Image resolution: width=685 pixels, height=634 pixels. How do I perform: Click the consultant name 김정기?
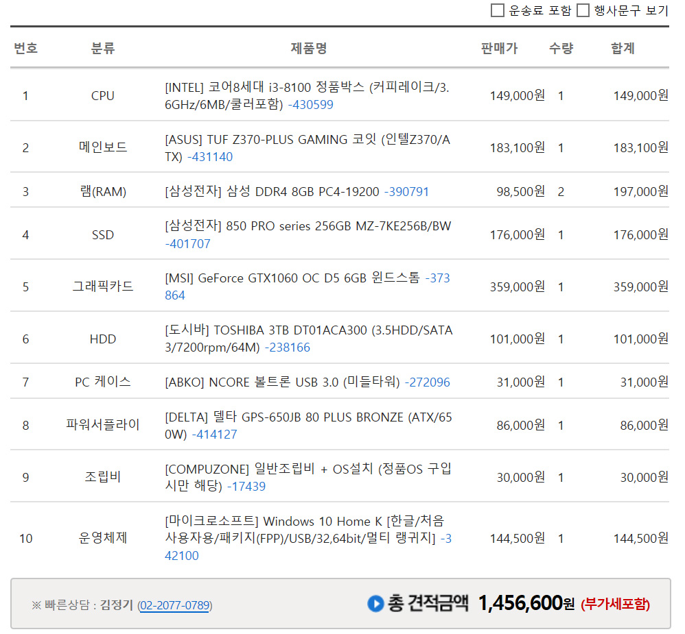[117, 605]
